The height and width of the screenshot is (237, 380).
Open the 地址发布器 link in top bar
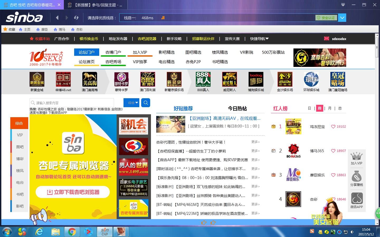118,39
